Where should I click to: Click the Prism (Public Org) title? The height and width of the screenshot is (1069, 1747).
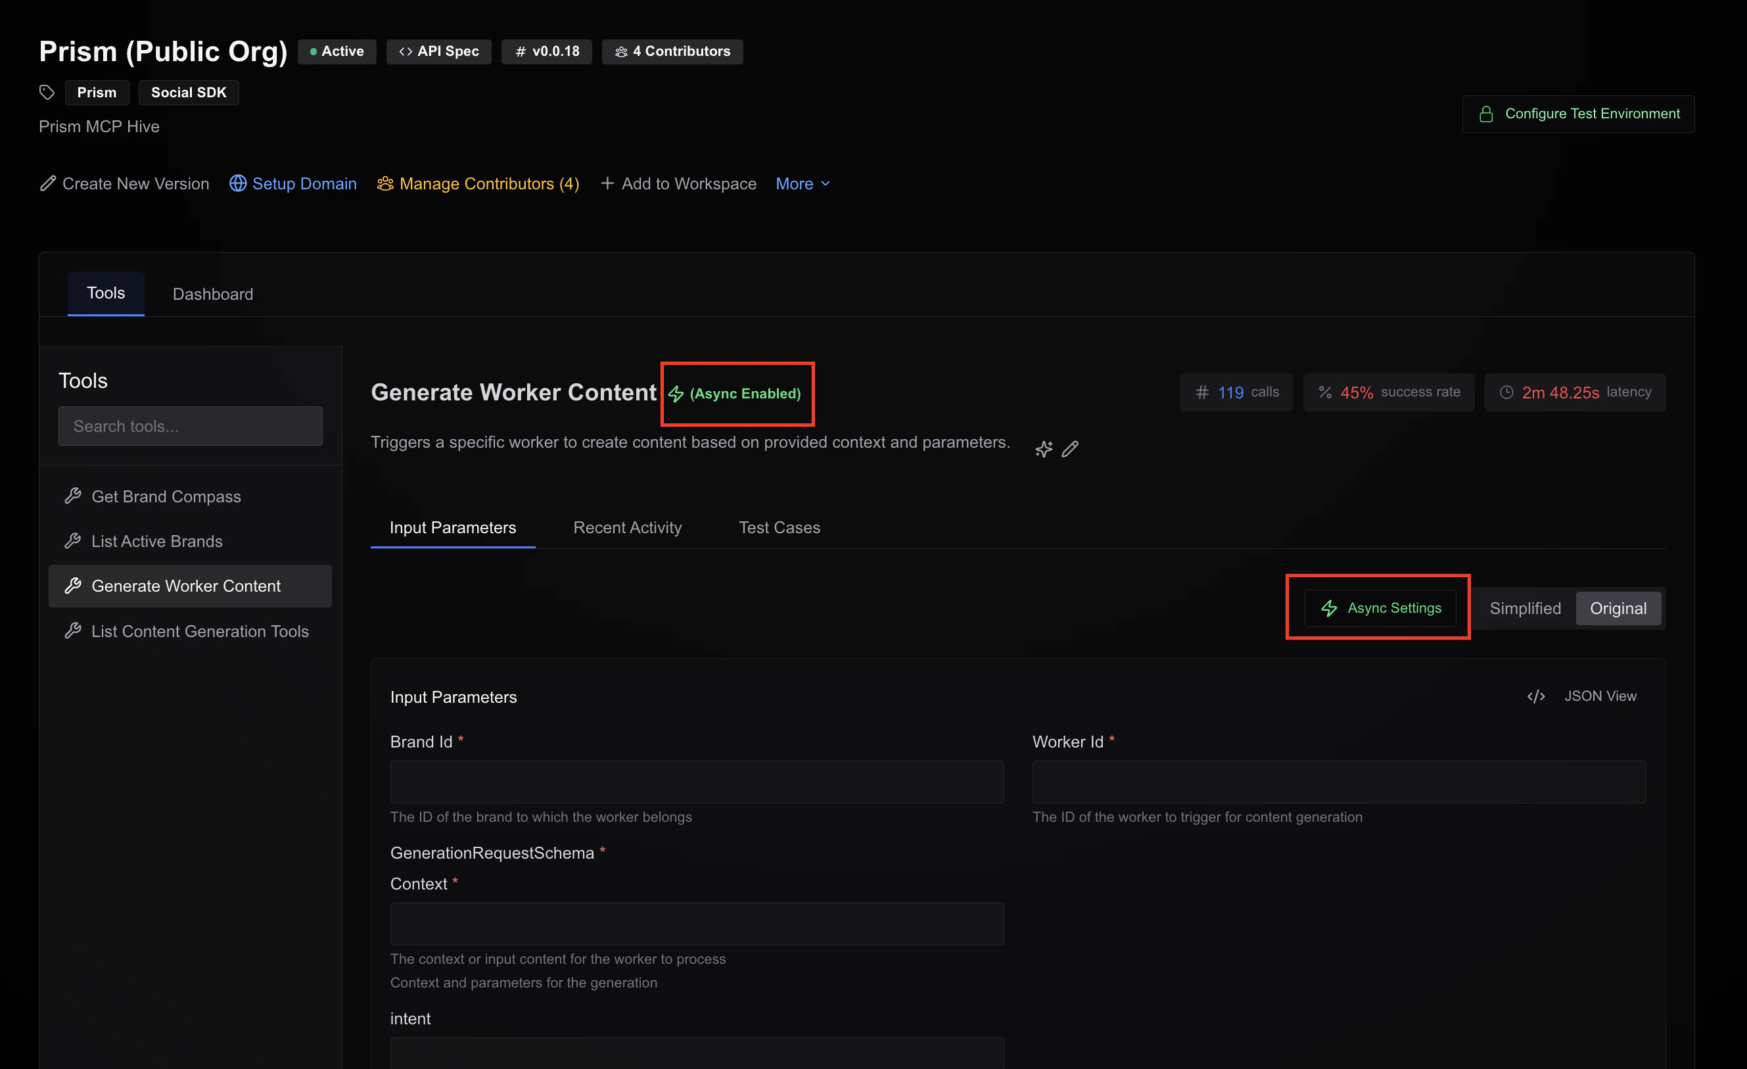(x=163, y=52)
